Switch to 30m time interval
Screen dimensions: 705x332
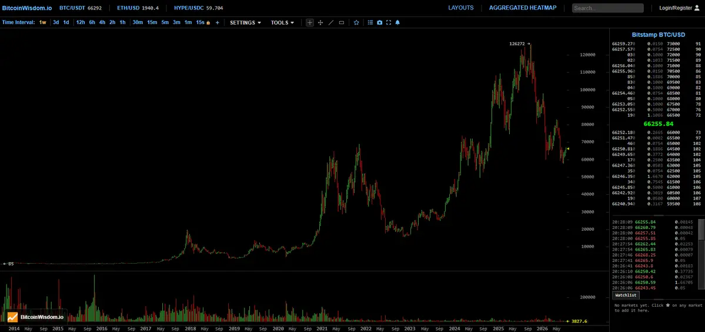(138, 22)
